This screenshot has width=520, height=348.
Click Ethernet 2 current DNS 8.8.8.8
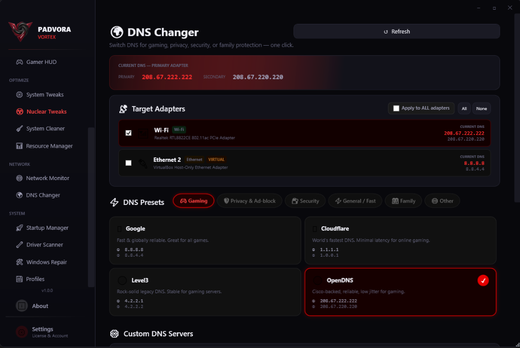point(474,163)
